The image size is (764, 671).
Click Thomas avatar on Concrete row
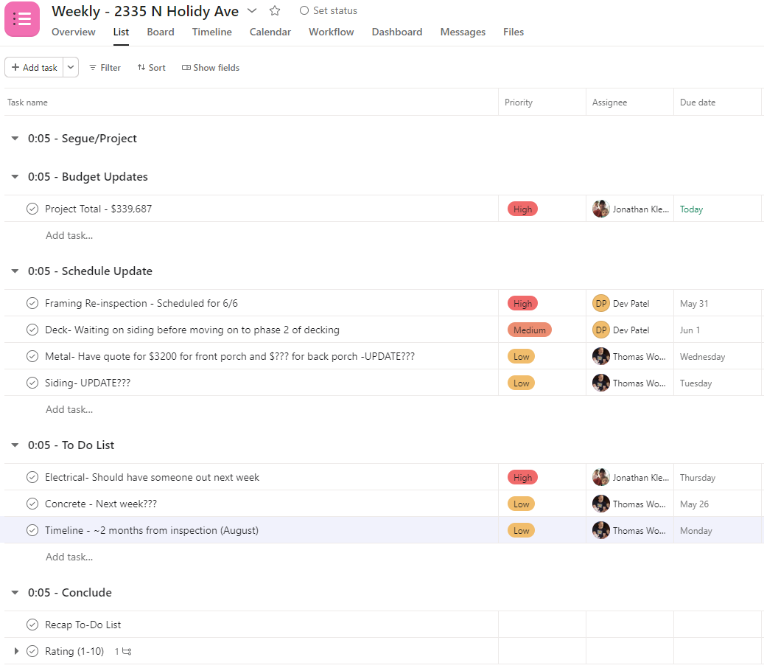pos(600,504)
